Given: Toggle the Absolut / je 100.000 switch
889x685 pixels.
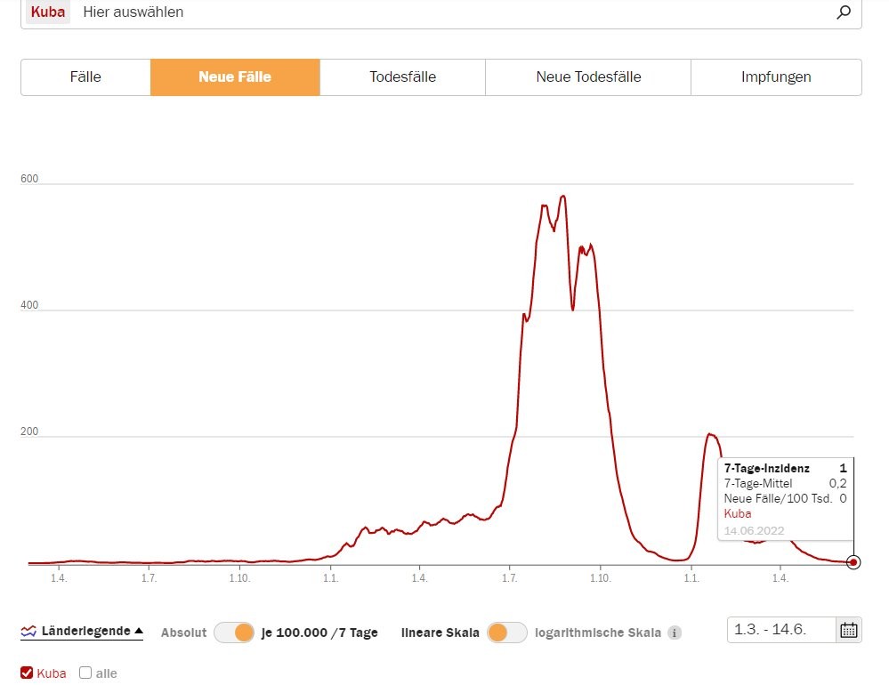Looking at the screenshot, I should [x=235, y=633].
